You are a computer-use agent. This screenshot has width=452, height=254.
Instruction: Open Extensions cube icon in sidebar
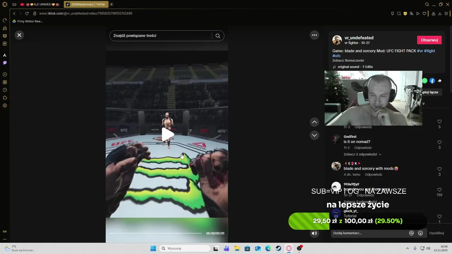pyautogui.click(x=5, y=98)
